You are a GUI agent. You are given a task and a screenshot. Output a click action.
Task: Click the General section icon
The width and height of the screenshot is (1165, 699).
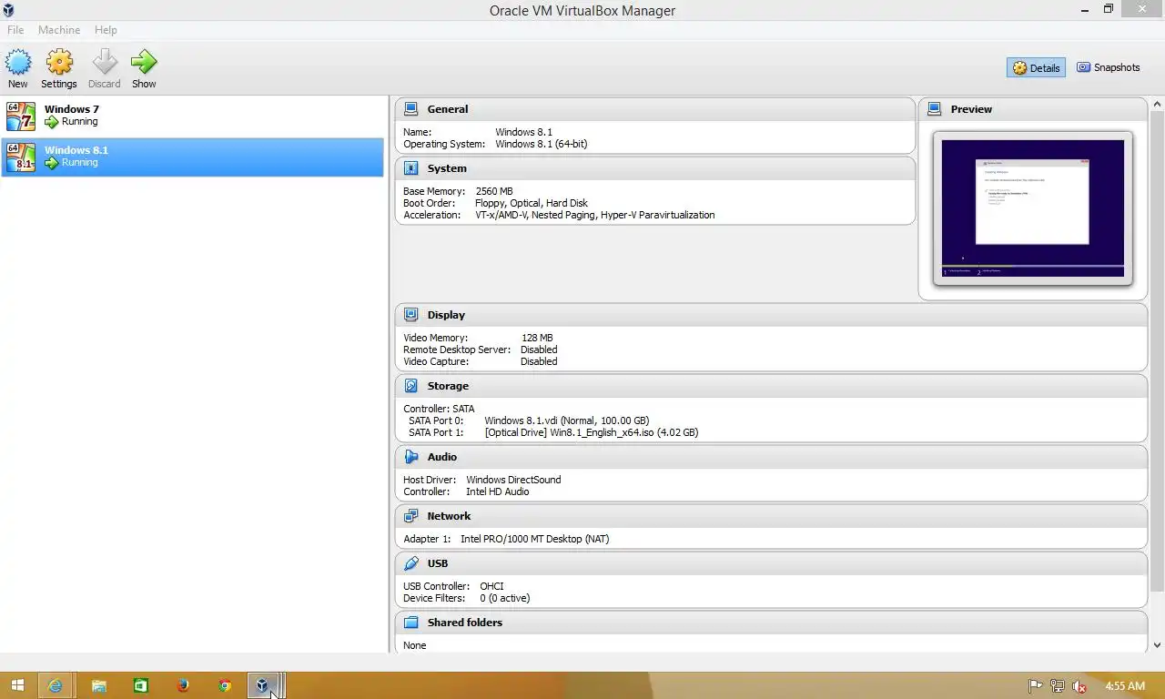411,109
